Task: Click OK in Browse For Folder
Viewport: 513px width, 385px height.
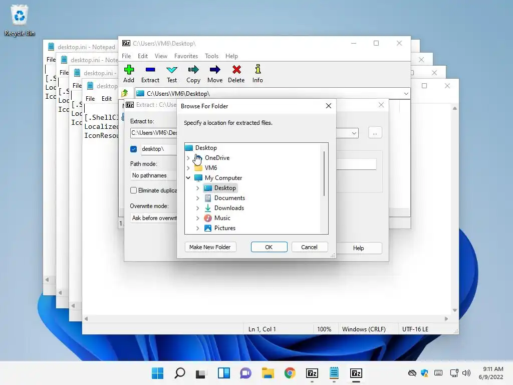Action: pos(269,247)
